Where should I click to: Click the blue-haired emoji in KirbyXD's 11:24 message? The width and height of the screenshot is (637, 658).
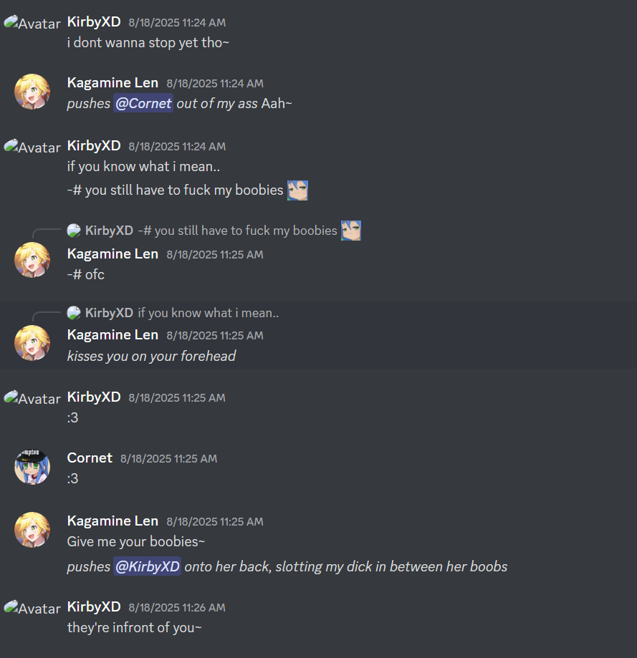click(297, 190)
